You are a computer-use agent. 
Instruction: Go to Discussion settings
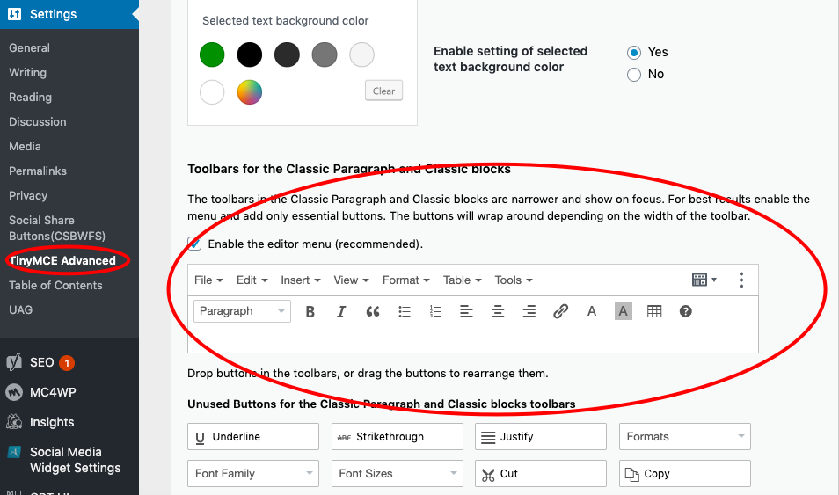tap(38, 122)
